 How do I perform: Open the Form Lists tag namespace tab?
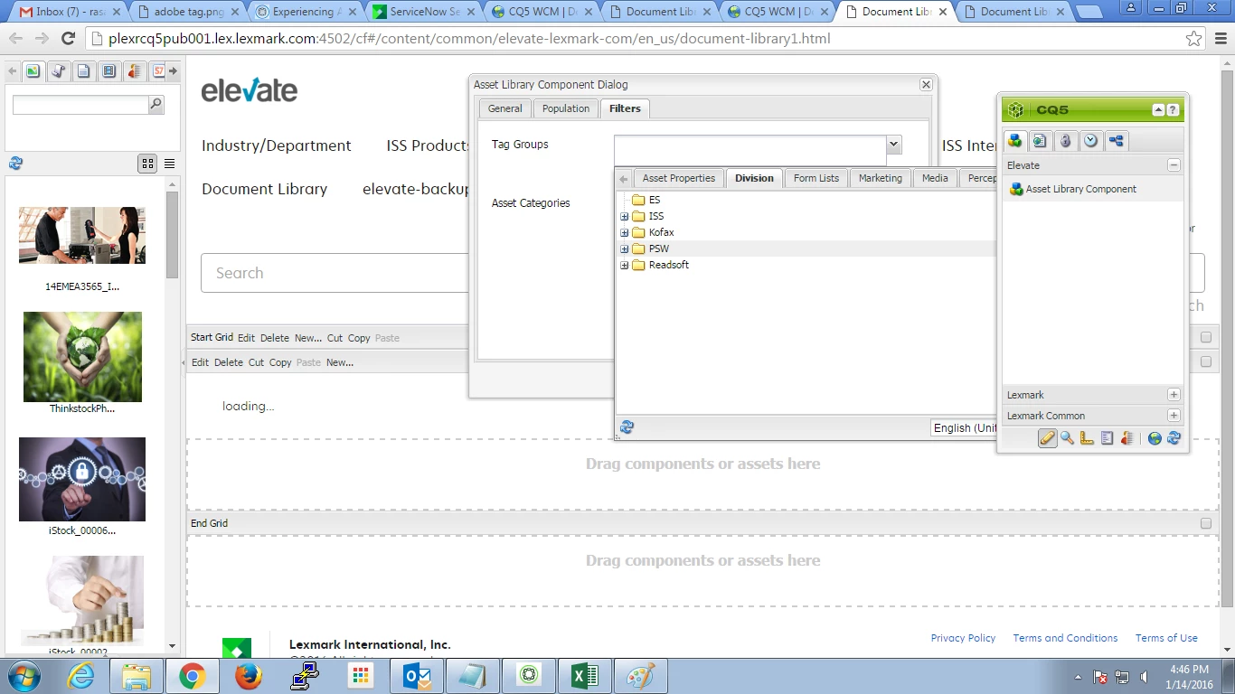816,178
